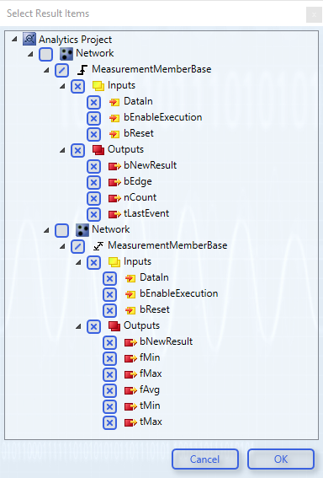
Task: Toggle the tLastEvent checkbox
Action: click(x=93, y=215)
